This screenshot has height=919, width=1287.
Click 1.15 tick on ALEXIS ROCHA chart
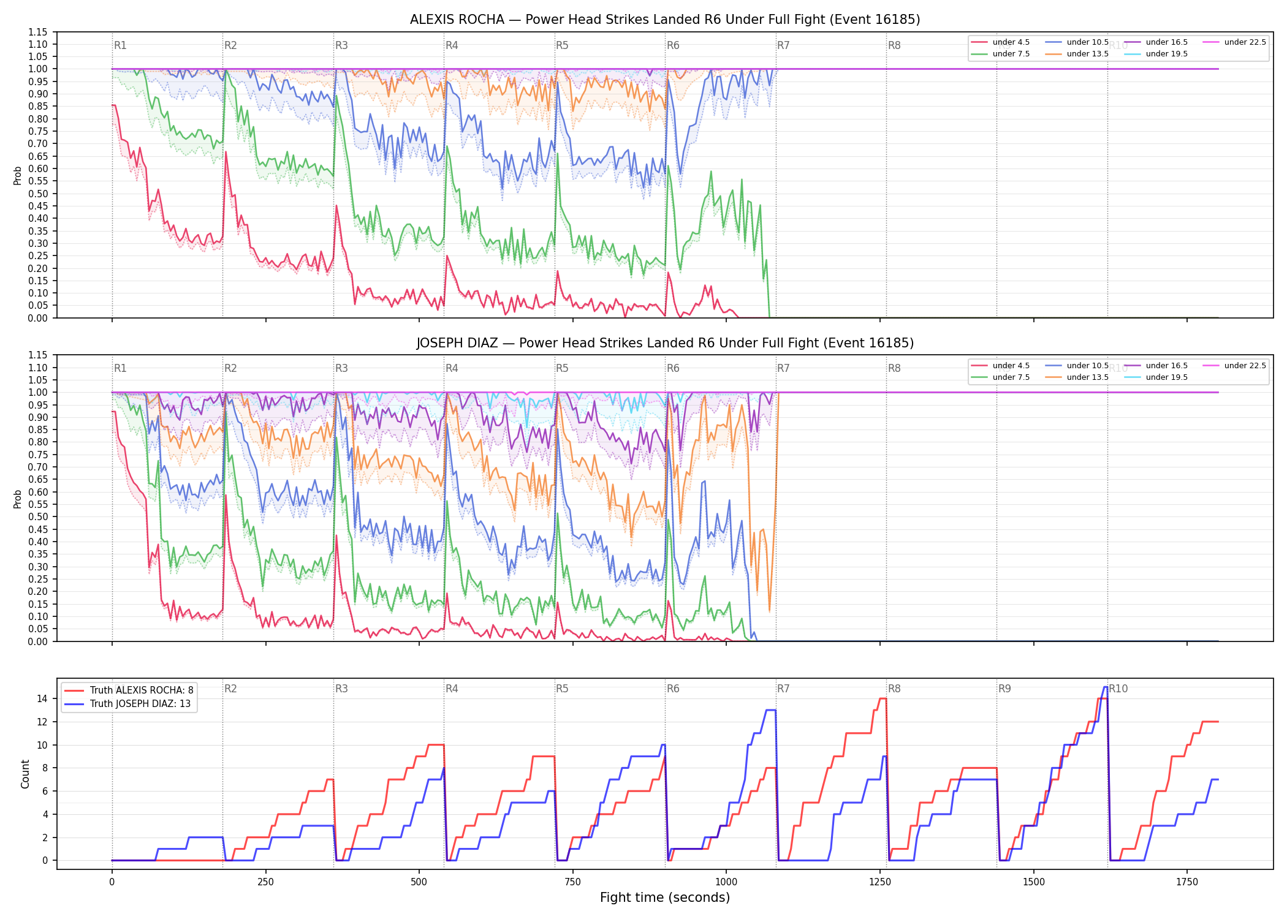[38, 32]
